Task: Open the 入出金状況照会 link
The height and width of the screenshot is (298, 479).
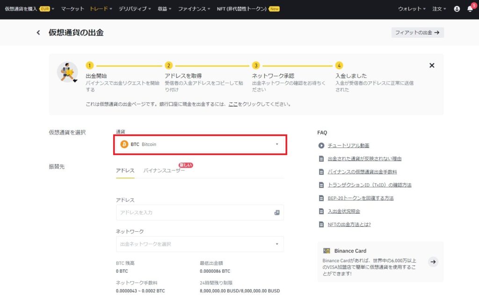Action: pyautogui.click(x=344, y=211)
